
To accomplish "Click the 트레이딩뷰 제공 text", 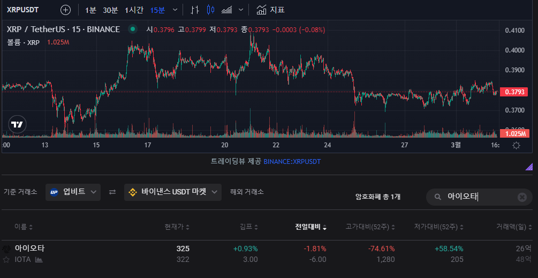I will [x=236, y=161].
